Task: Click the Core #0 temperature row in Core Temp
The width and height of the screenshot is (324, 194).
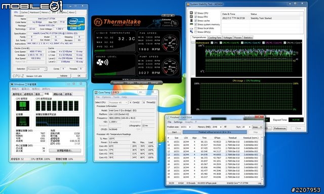Action: coord(126,146)
